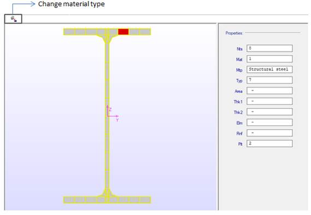
Task: Click the Plt value field
Action: click(x=269, y=143)
